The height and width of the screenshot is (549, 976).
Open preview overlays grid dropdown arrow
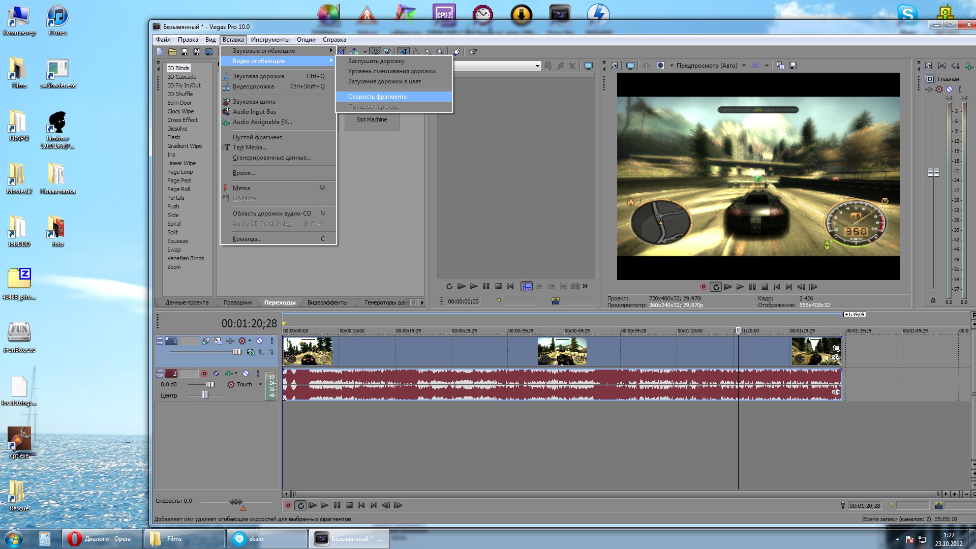(766, 66)
